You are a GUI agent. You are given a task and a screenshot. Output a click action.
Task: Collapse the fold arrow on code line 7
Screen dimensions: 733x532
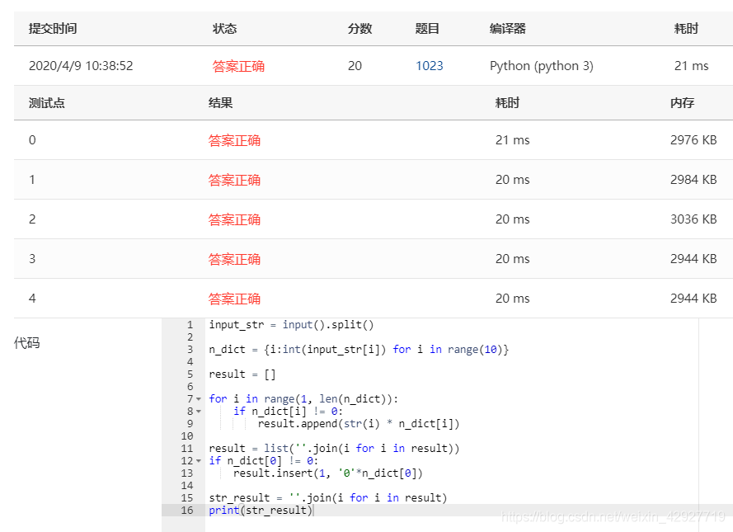pyautogui.click(x=199, y=399)
